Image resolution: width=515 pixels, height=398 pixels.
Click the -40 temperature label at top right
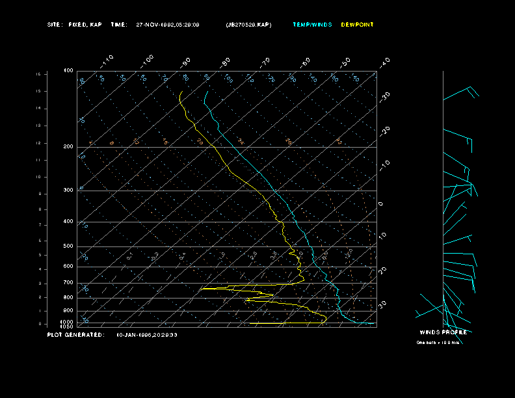[384, 62]
